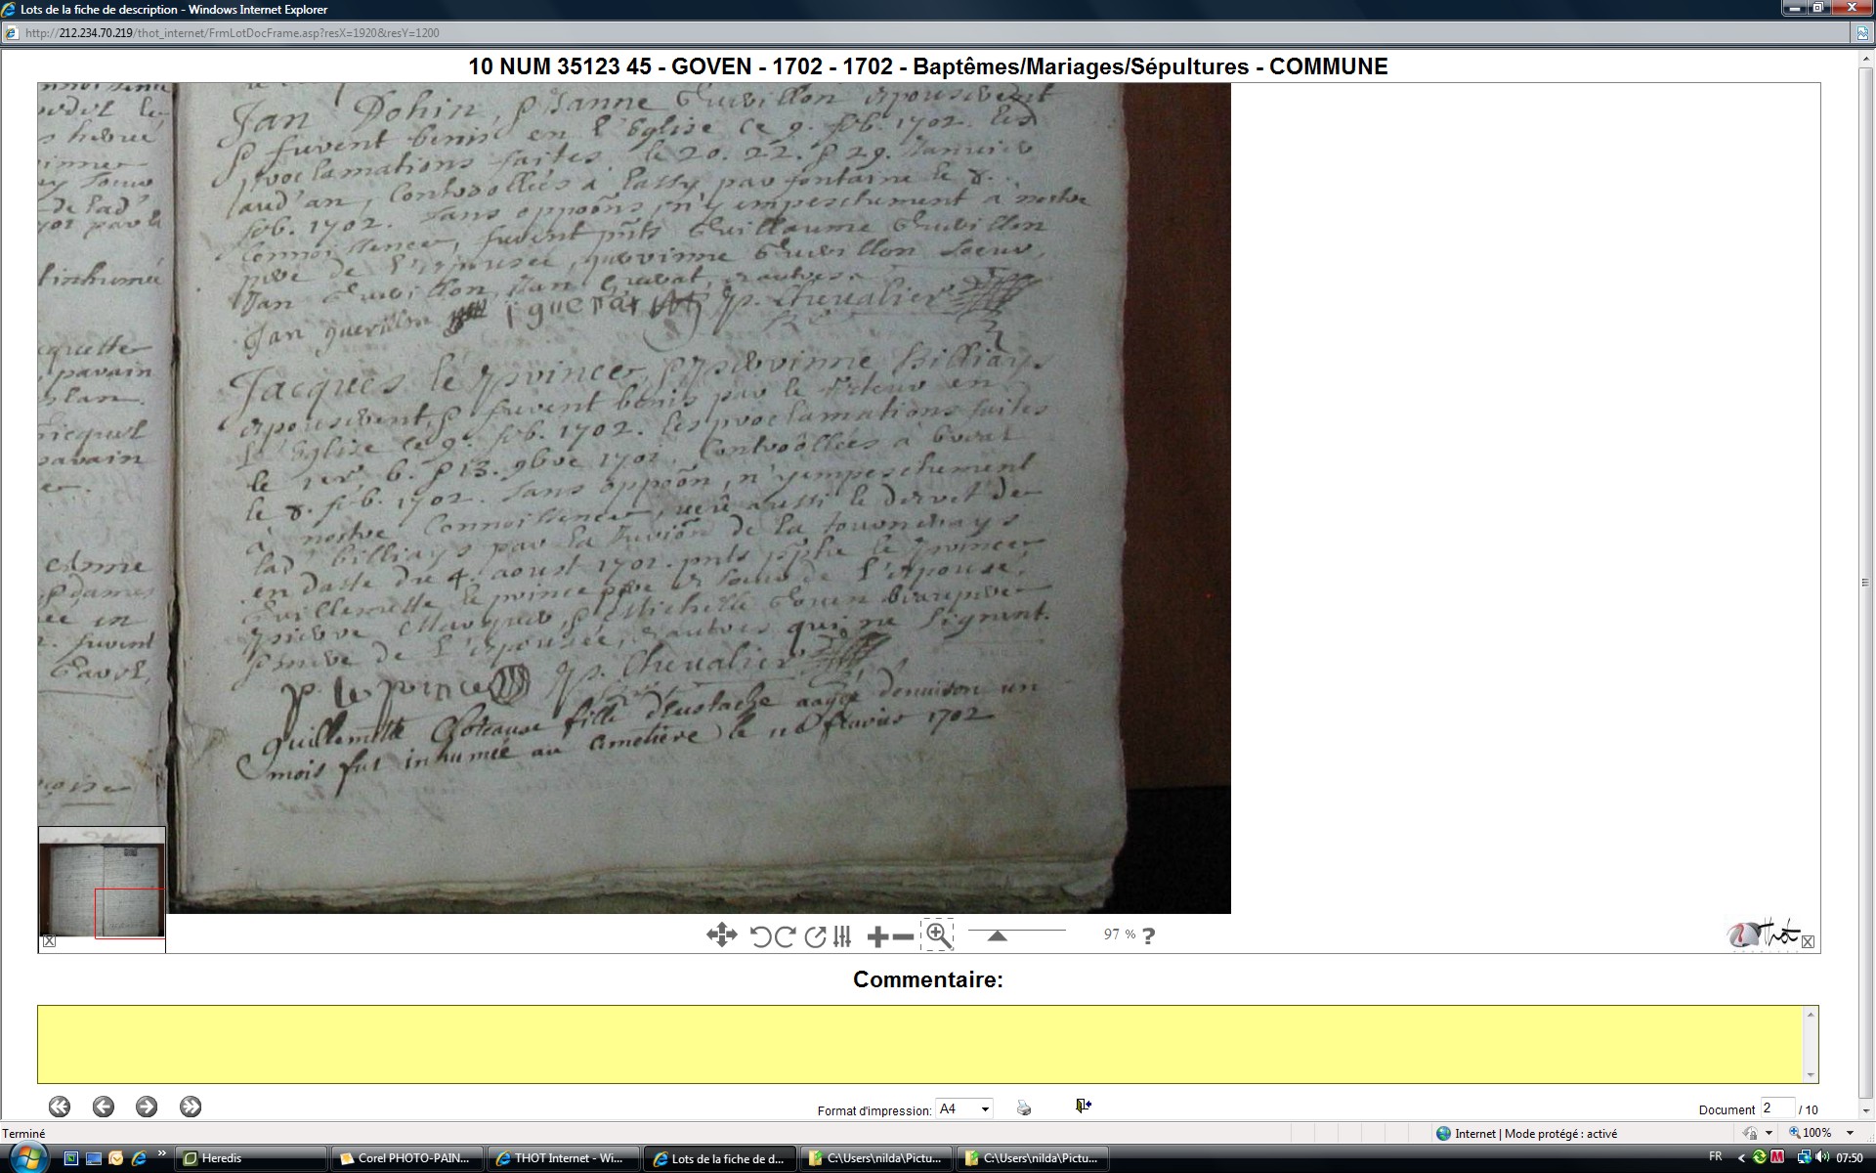Open viewer help question mark
Screen dimensions: 1876x1173
tap(1148, 935)
